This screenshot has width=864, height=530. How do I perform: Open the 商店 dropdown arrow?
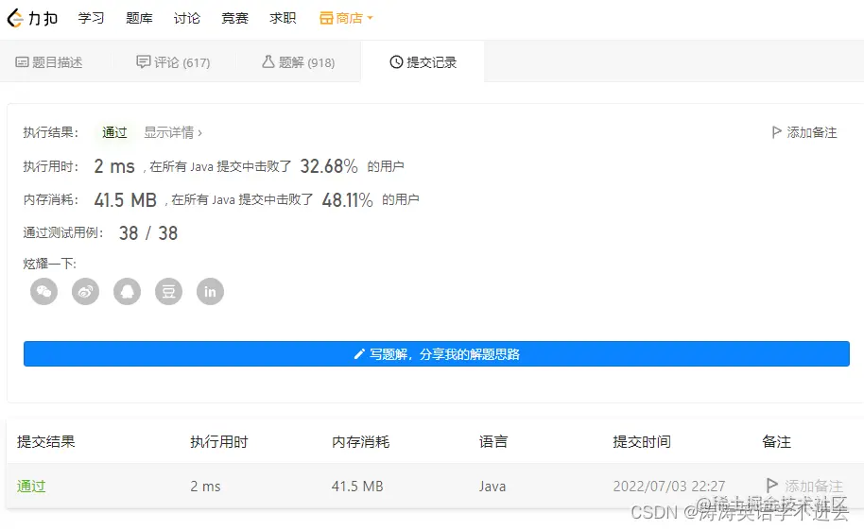[371, 18]
